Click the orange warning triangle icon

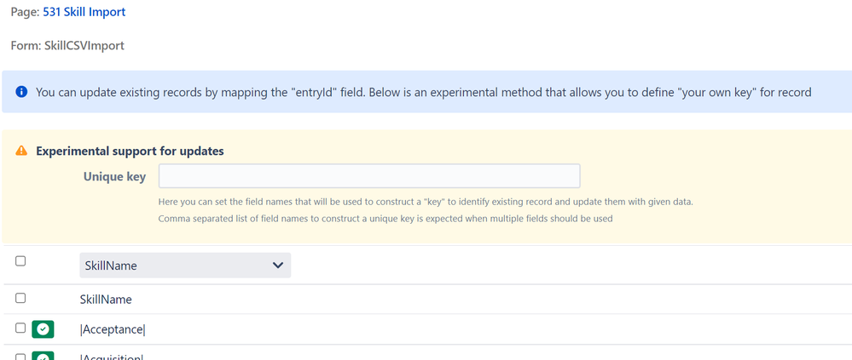click(21, 151)
